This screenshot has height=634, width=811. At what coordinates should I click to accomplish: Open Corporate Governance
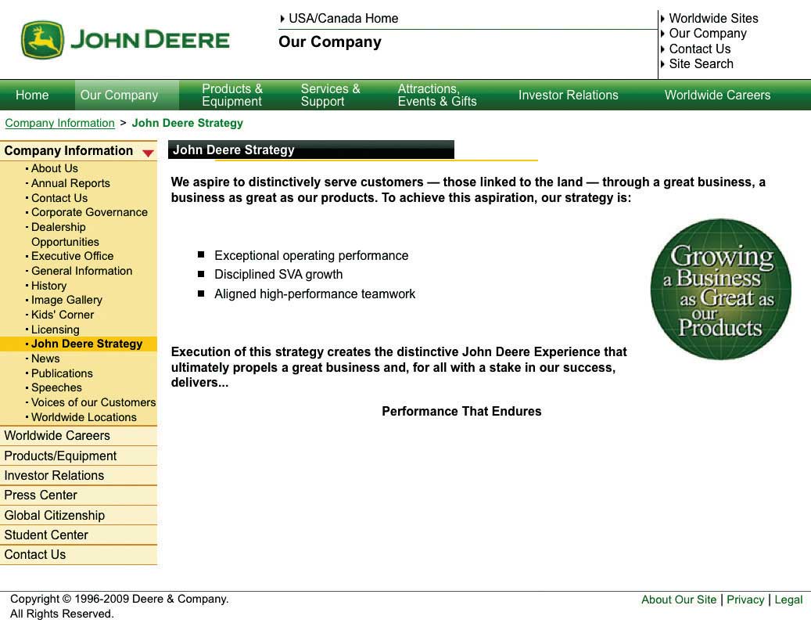pos(89,213)
